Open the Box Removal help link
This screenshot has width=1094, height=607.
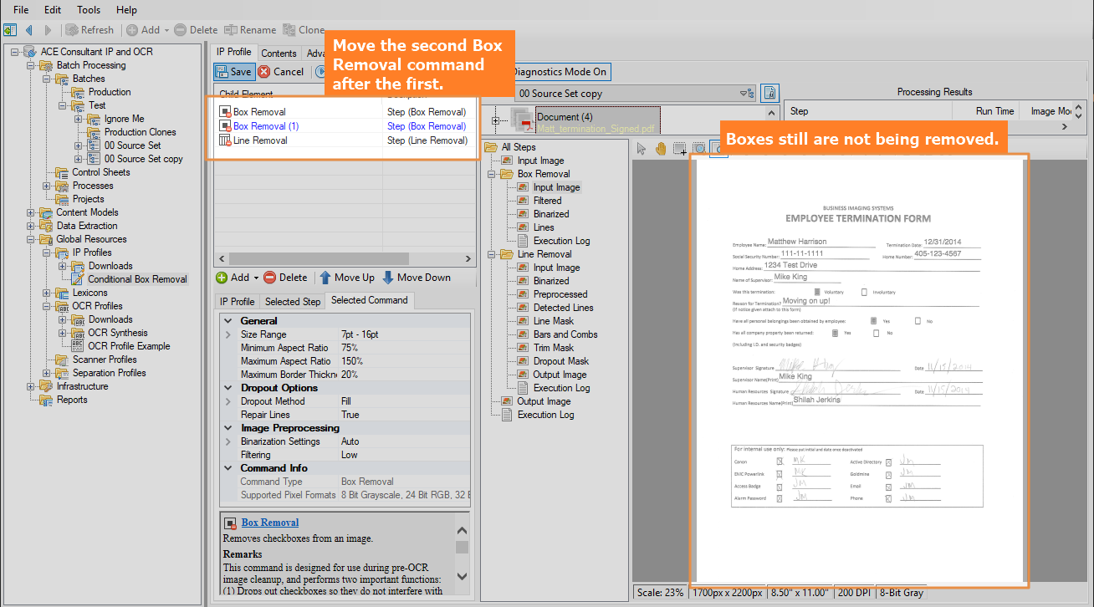coord(270,523)
